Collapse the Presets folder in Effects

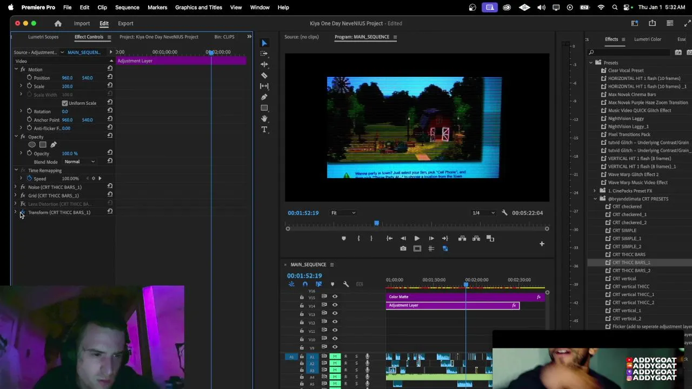pos(591,63)
